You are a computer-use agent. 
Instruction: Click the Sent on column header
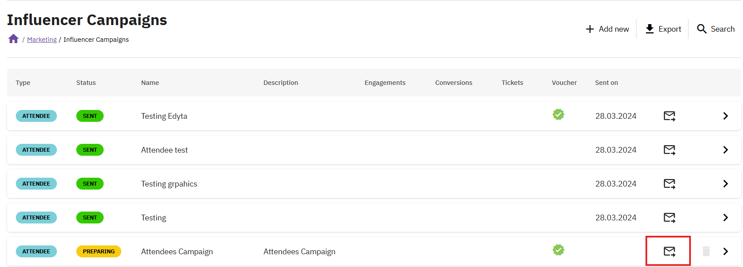tap(606, 83)
